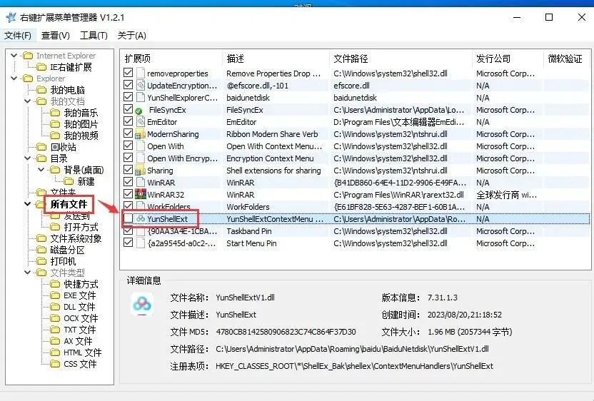Toggle the WinRAR32 checkbox
The height and width of the screenshot is (401, 594).
pos(128,194)
